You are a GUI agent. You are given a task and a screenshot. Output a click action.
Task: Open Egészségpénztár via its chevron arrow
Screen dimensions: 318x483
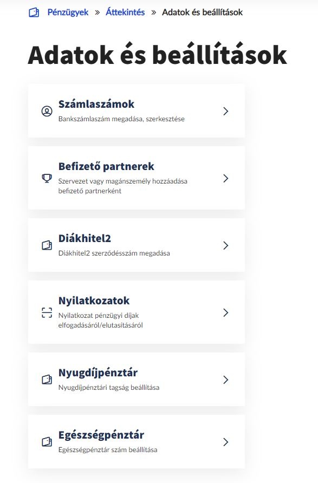225,442
